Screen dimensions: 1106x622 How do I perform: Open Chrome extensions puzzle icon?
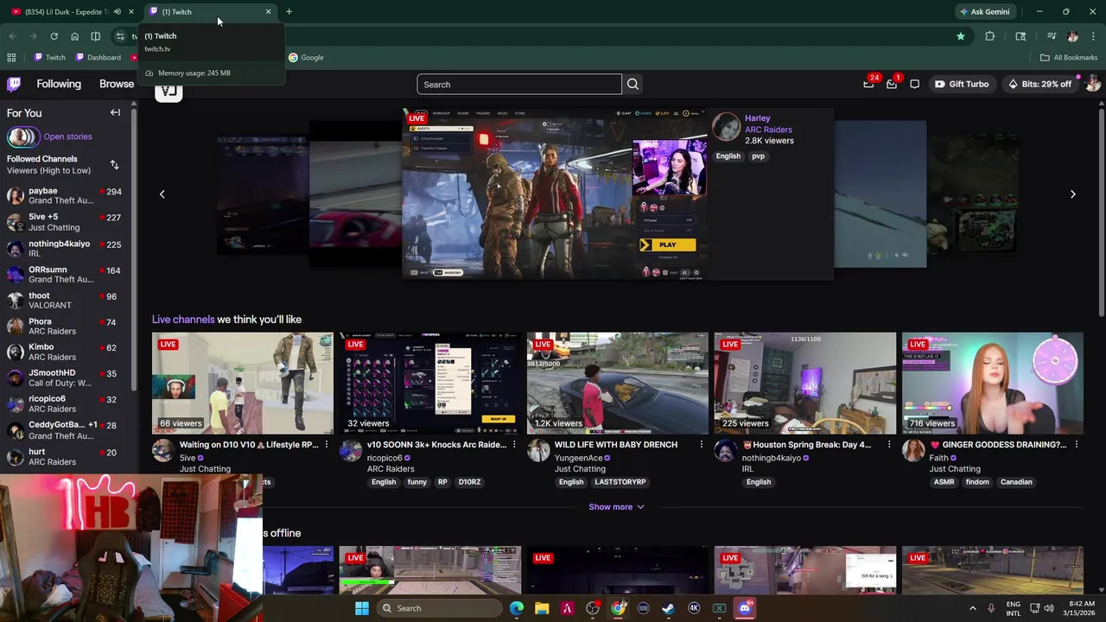(x=989, y=36)
